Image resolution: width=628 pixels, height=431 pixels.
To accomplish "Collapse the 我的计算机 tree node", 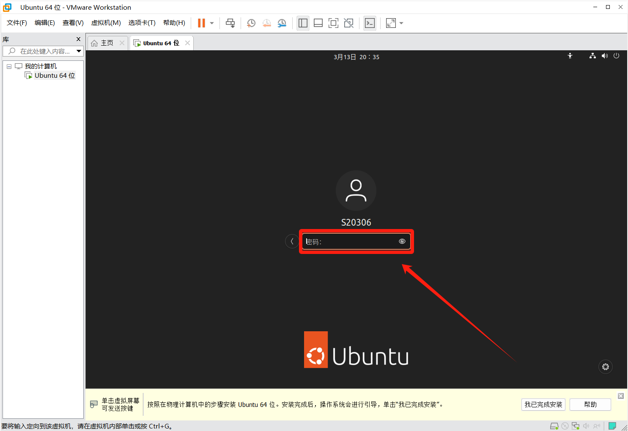I will (9, 66).
